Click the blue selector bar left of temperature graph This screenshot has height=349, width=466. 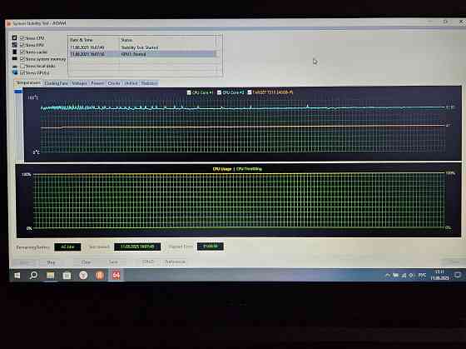[x=18, y=92]
